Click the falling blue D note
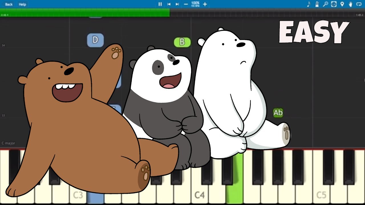Screen dimensions: 365x205 click(95, 40)
